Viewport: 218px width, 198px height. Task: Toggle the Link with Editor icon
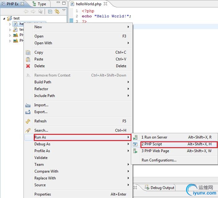(57, 11)
